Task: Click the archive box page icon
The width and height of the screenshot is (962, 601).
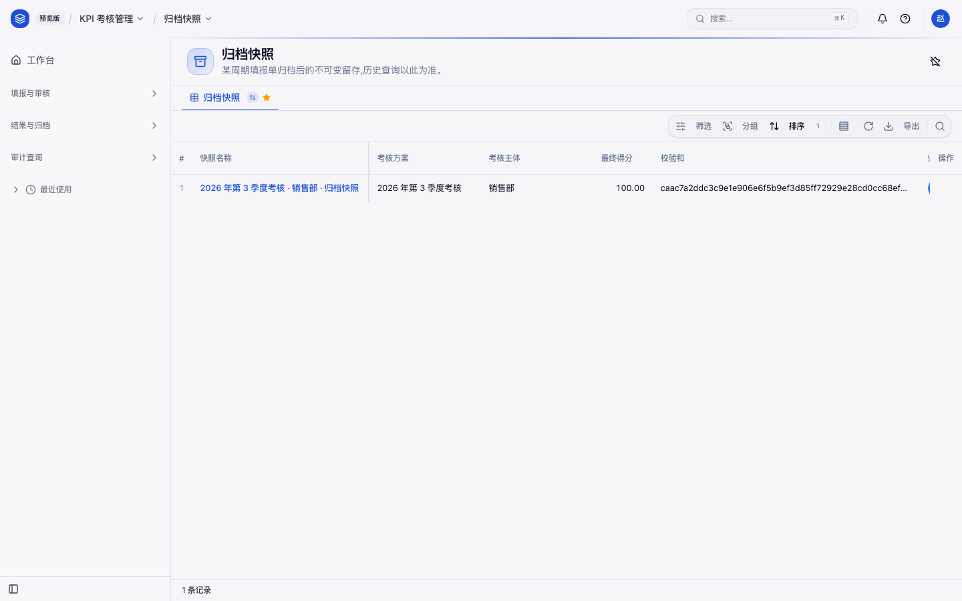Action: pos(200,61)
